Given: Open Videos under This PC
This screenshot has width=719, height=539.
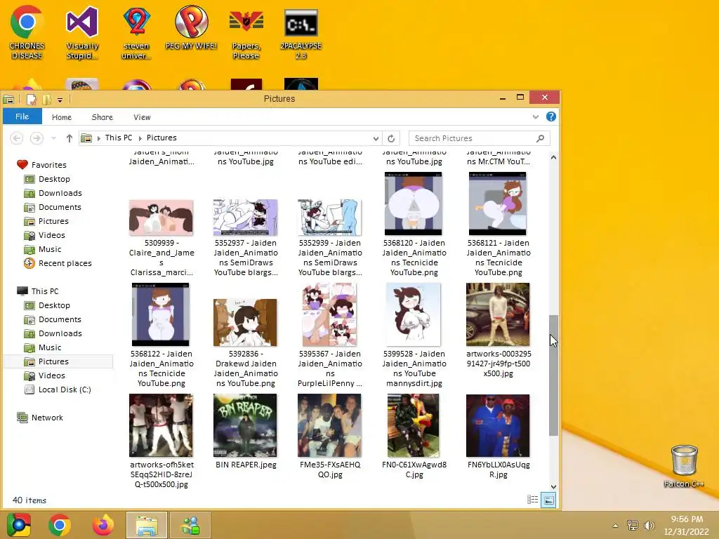Looking at the screenshot, I should click(51, 376).
